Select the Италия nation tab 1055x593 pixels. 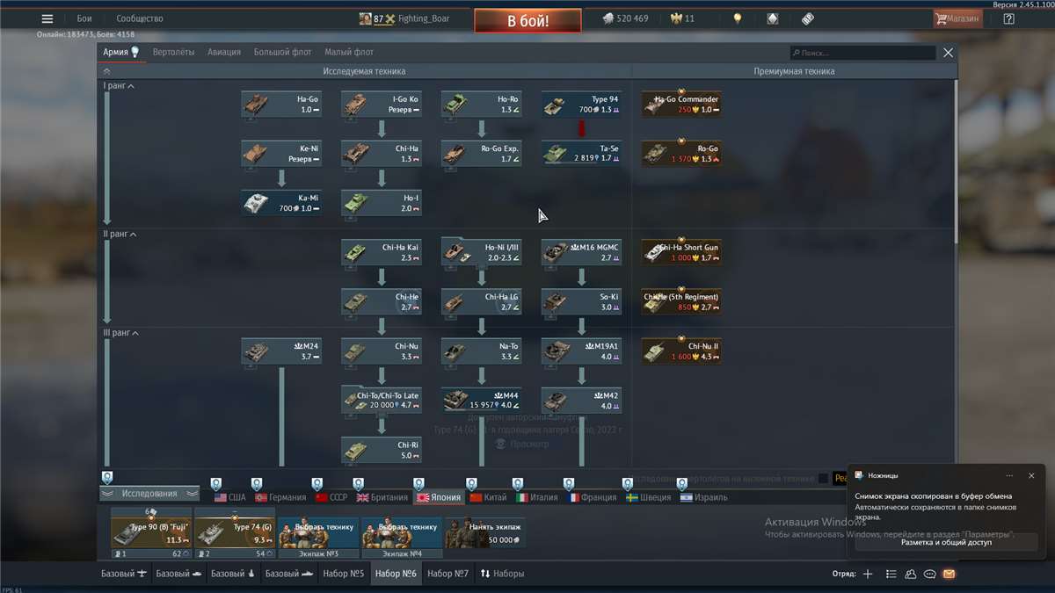coord(536,497)
